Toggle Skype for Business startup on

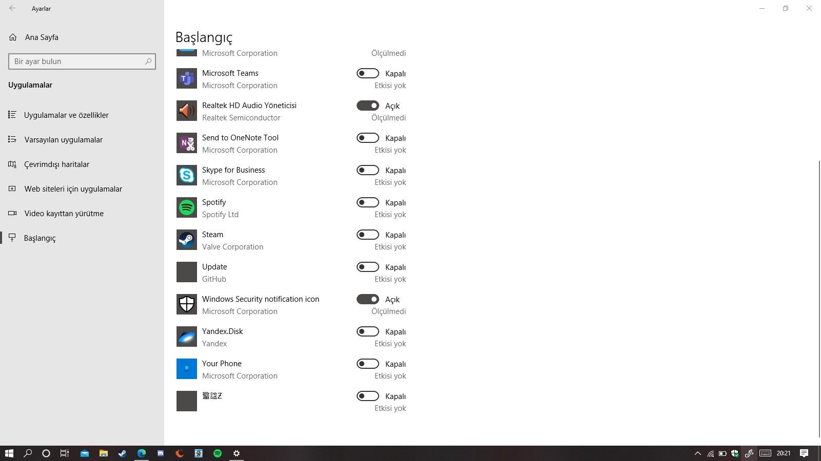[x=368, y=170]
